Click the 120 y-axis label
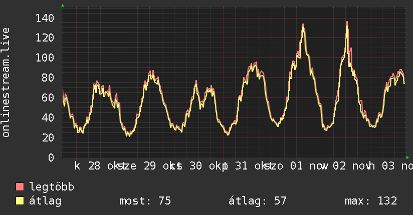This screenshot has width=413, height=215. (x=45, y=38)
